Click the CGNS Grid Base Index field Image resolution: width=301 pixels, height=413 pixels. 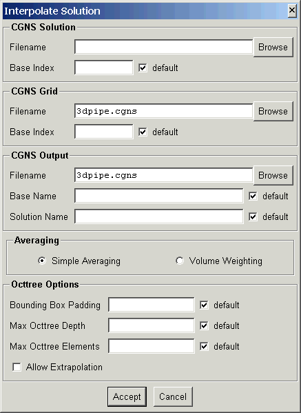(x=104, y=132)
